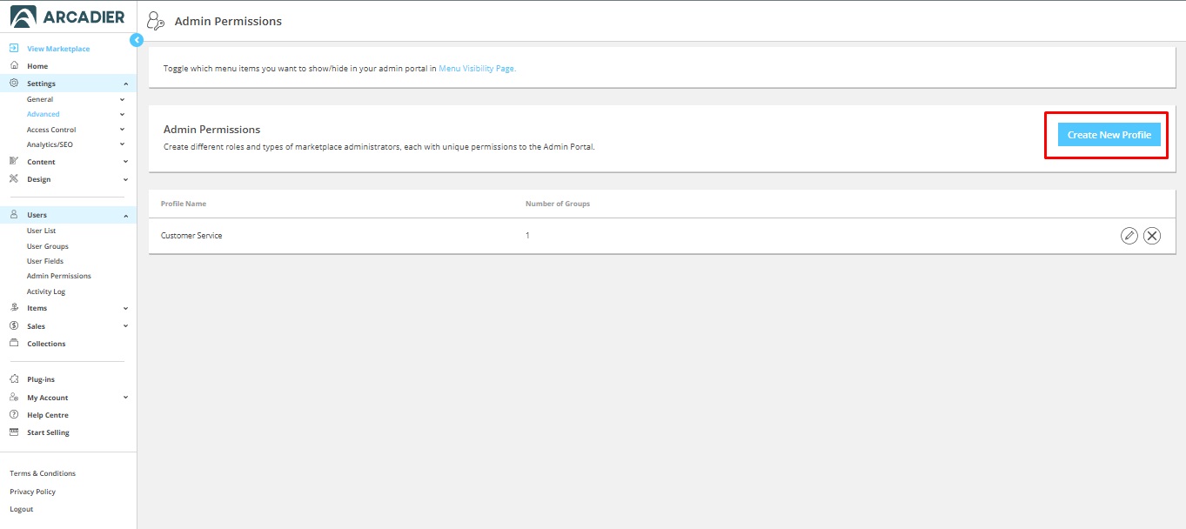Select User Fields in the Users menu
Viewport: 1186px width, 529px height.
[x=45, y=261]
